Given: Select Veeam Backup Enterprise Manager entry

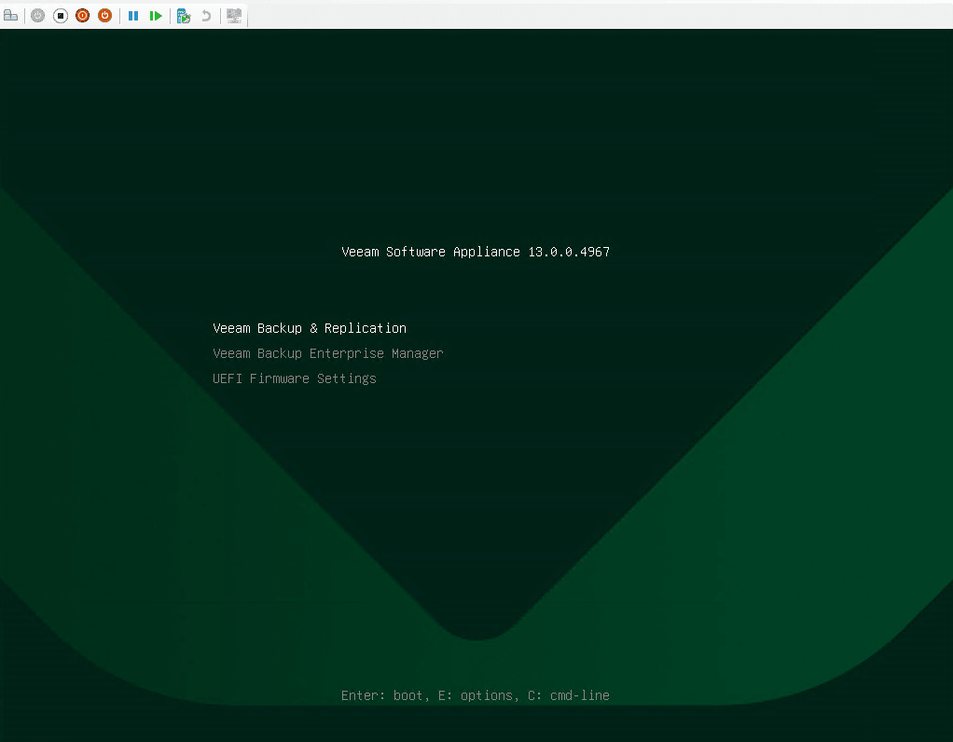Looking at the screenshot, I should click(x=327, y=353).
